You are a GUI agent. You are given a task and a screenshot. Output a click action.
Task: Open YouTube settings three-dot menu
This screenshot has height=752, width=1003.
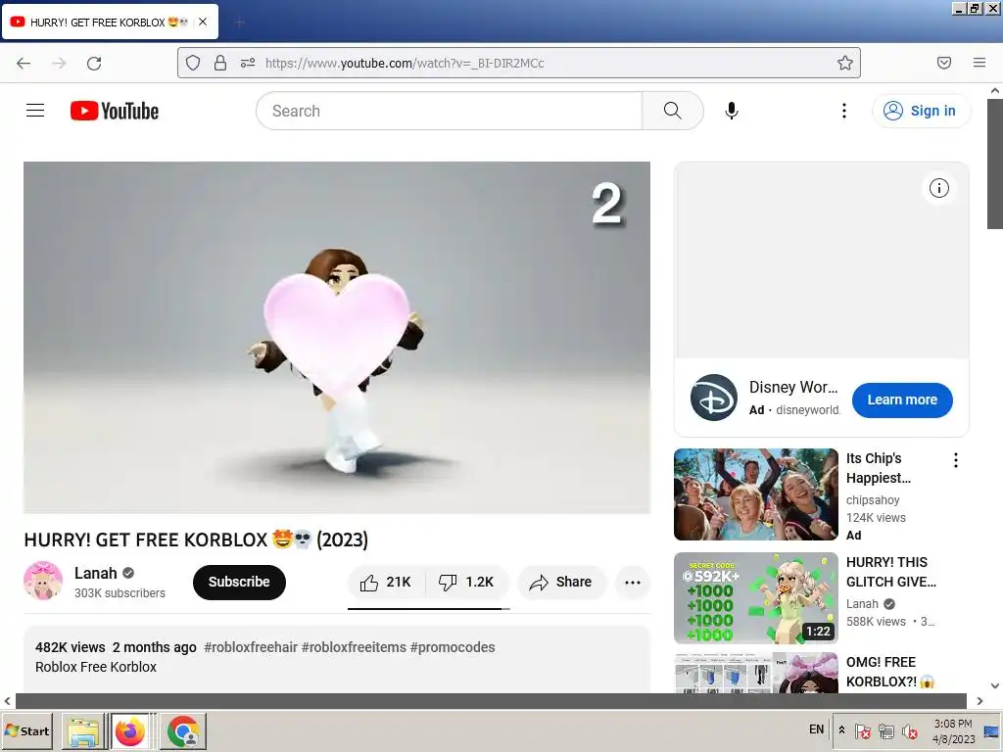843,111
